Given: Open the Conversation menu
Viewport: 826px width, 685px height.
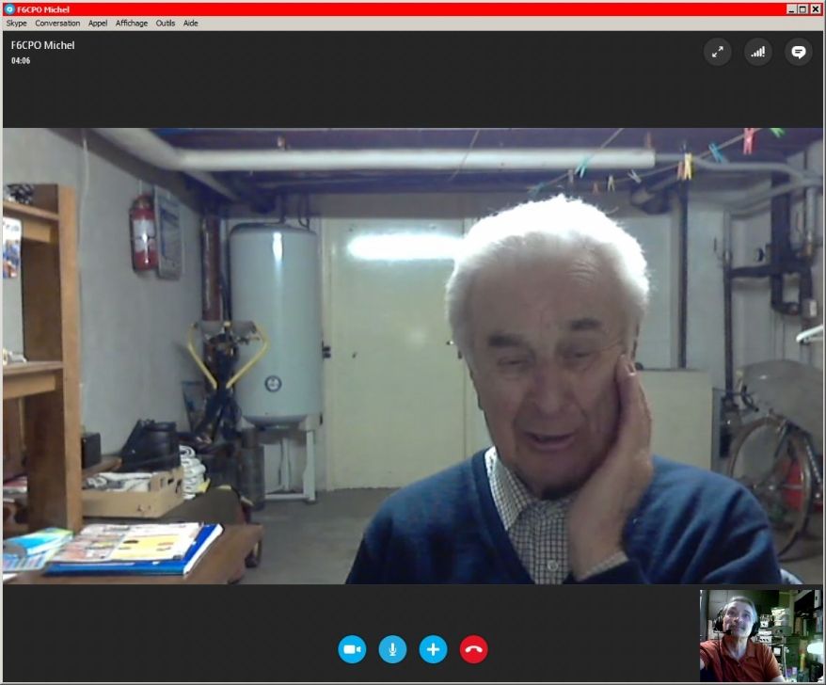Looking at the screenshot, I should [57, 24].
